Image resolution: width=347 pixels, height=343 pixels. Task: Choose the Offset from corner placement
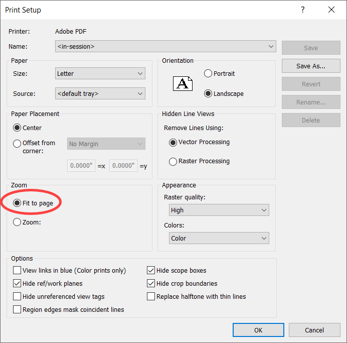(18, 143)
